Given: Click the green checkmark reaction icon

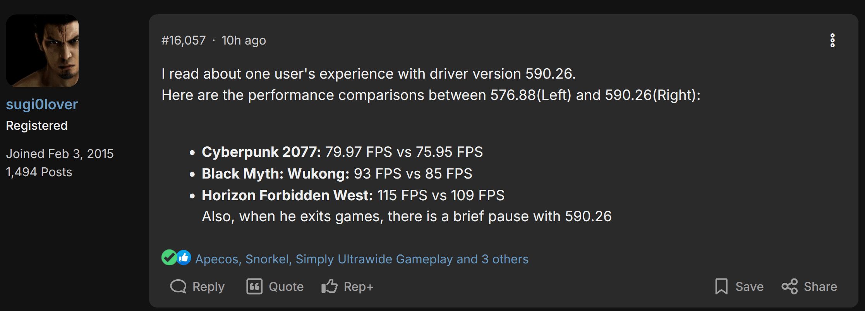Looking at the screenshot, I should [169, 258].
